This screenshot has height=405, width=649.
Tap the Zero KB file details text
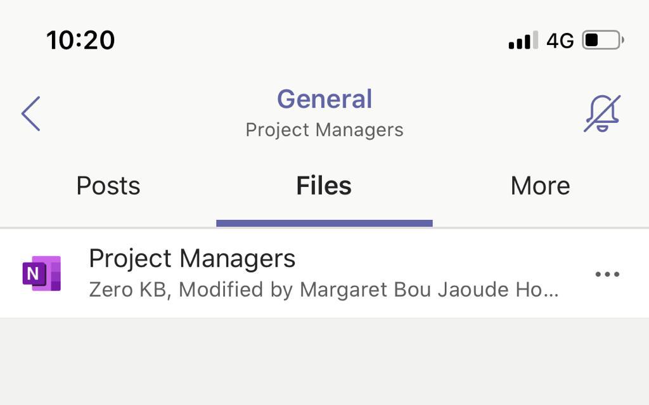pyautogui.click(x=129, y=290)
